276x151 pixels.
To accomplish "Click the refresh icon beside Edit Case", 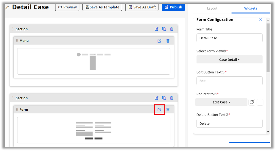I will [252, 102].
